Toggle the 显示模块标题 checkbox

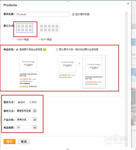pos(73,14)
